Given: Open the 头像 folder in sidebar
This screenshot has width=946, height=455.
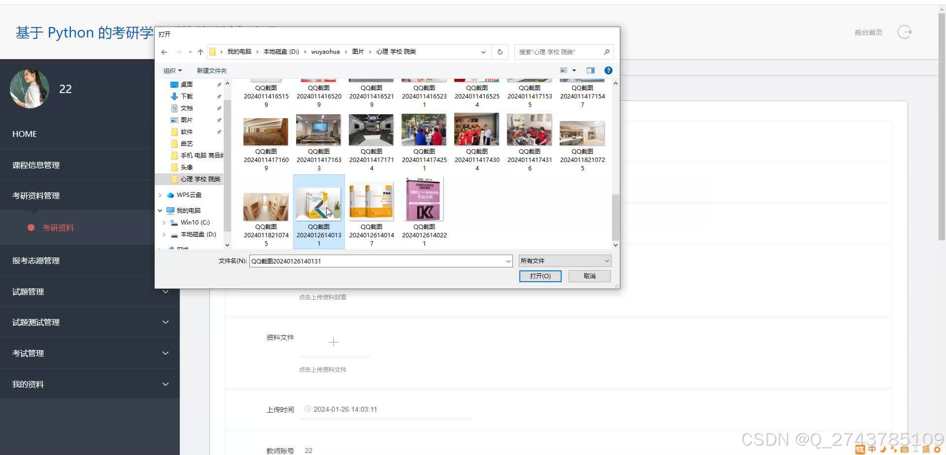Looking at the screenshot, I should coord(186,167).
